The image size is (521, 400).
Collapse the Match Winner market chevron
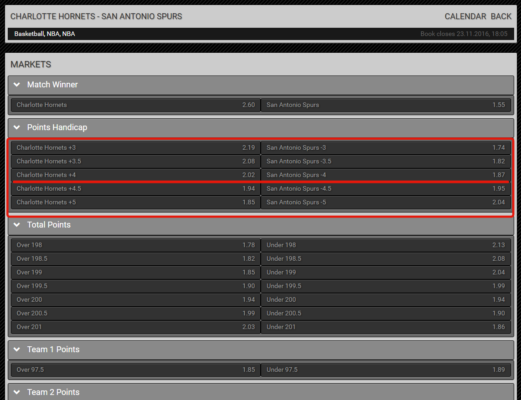point(16,85)
